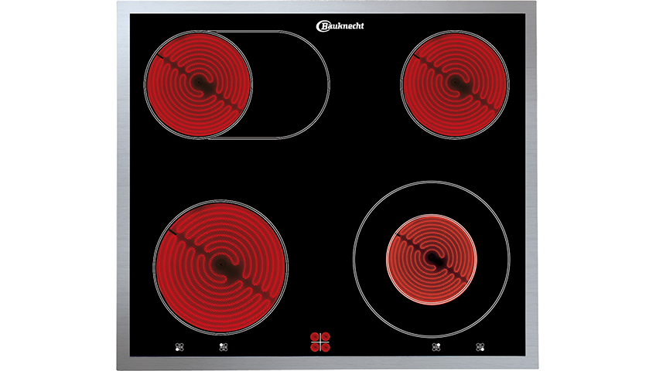Select the rear-left round heating element
The image size is (656, 371).
[x=198, y=84]
